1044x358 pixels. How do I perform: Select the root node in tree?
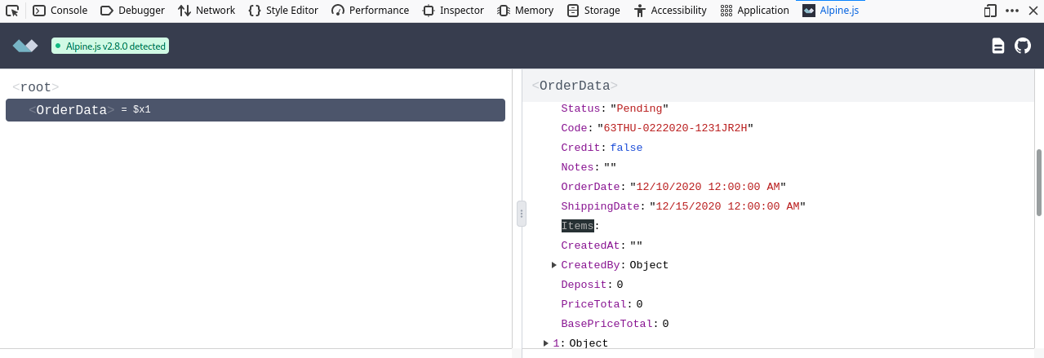coord(36,87)
